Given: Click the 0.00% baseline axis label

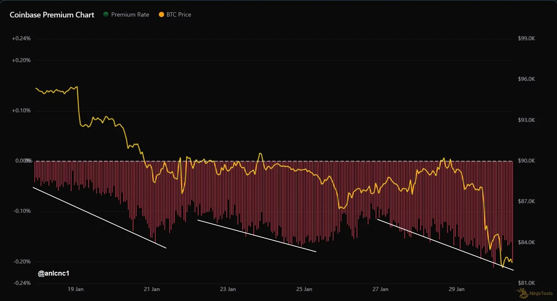Looking at the screenshot, I should click(23, 161).
